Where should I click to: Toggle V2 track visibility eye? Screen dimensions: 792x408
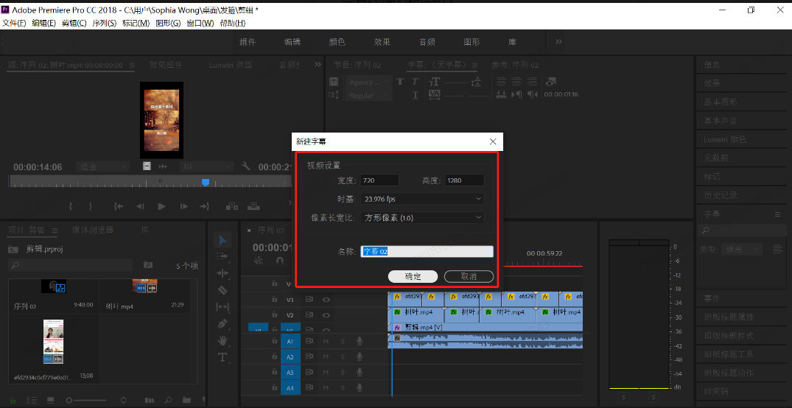[326, 315]
